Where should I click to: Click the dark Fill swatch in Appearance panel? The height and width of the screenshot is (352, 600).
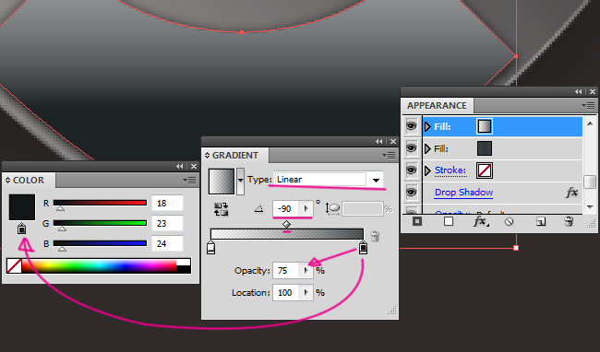coord(484,148)
